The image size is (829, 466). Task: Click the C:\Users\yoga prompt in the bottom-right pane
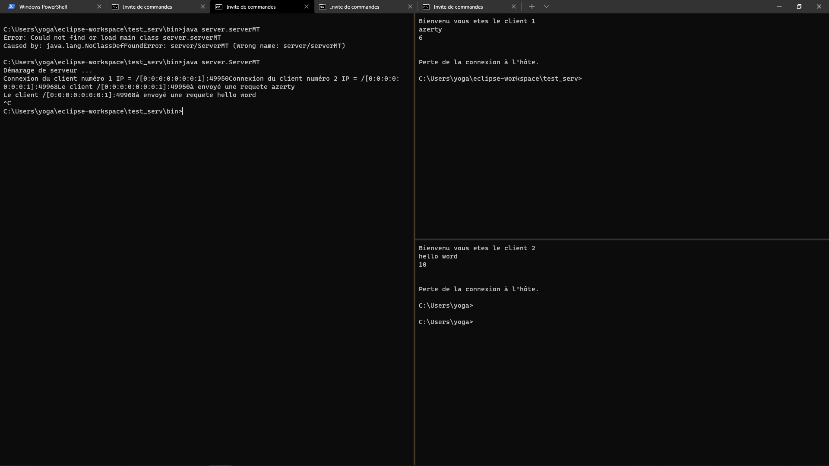(x=446, y=322)
